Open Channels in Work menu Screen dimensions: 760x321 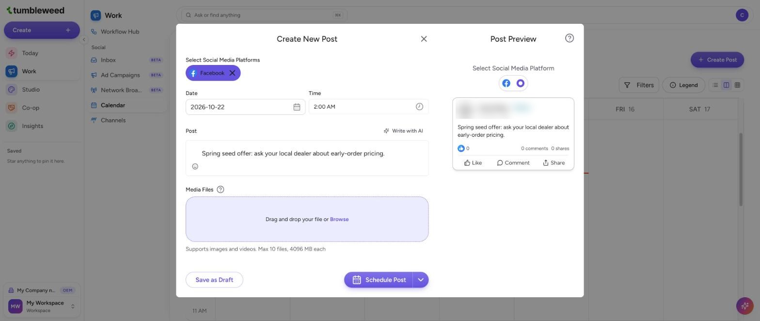[128, 120]
